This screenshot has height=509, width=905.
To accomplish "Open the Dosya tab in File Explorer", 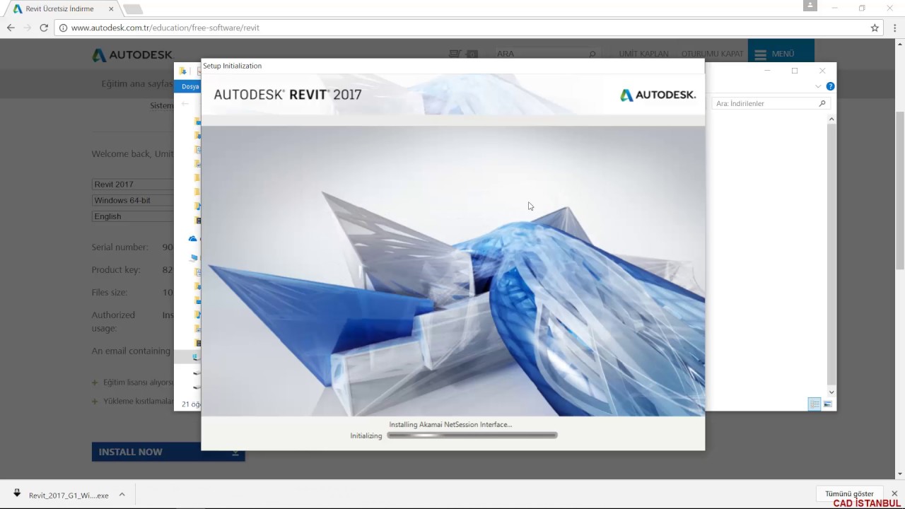I will click(x=189, y=86).
